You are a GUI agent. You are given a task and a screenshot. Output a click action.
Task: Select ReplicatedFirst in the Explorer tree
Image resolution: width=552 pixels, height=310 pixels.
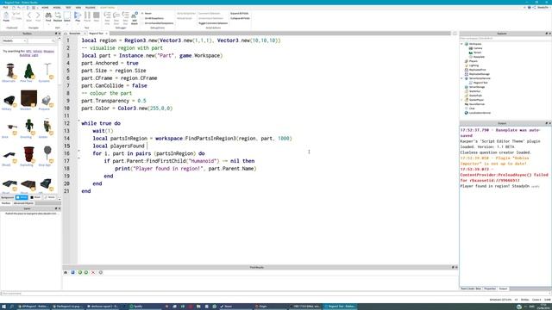tap(477, 70)
